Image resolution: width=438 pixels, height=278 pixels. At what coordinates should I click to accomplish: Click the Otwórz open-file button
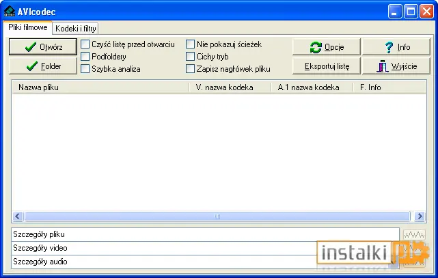(43, 47)
